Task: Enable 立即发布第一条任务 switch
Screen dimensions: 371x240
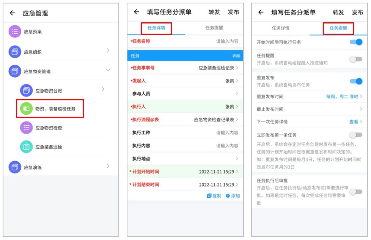Action: [356, 135]
